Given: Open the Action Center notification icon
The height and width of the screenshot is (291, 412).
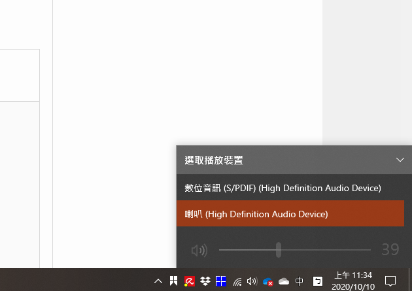Looking at the screenshot, I should click(390, 281).
